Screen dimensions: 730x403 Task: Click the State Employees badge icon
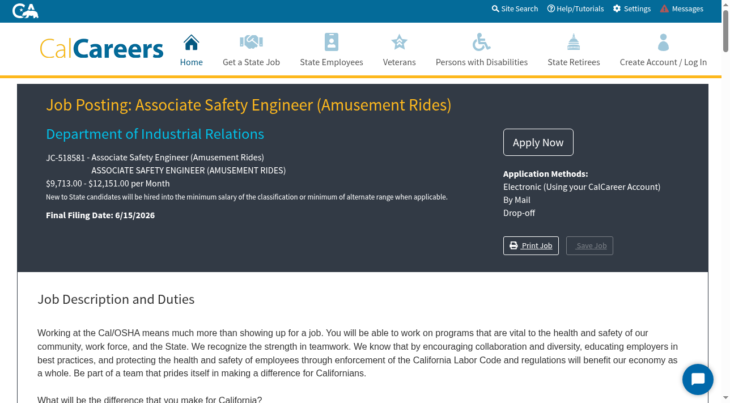(332, 42)
